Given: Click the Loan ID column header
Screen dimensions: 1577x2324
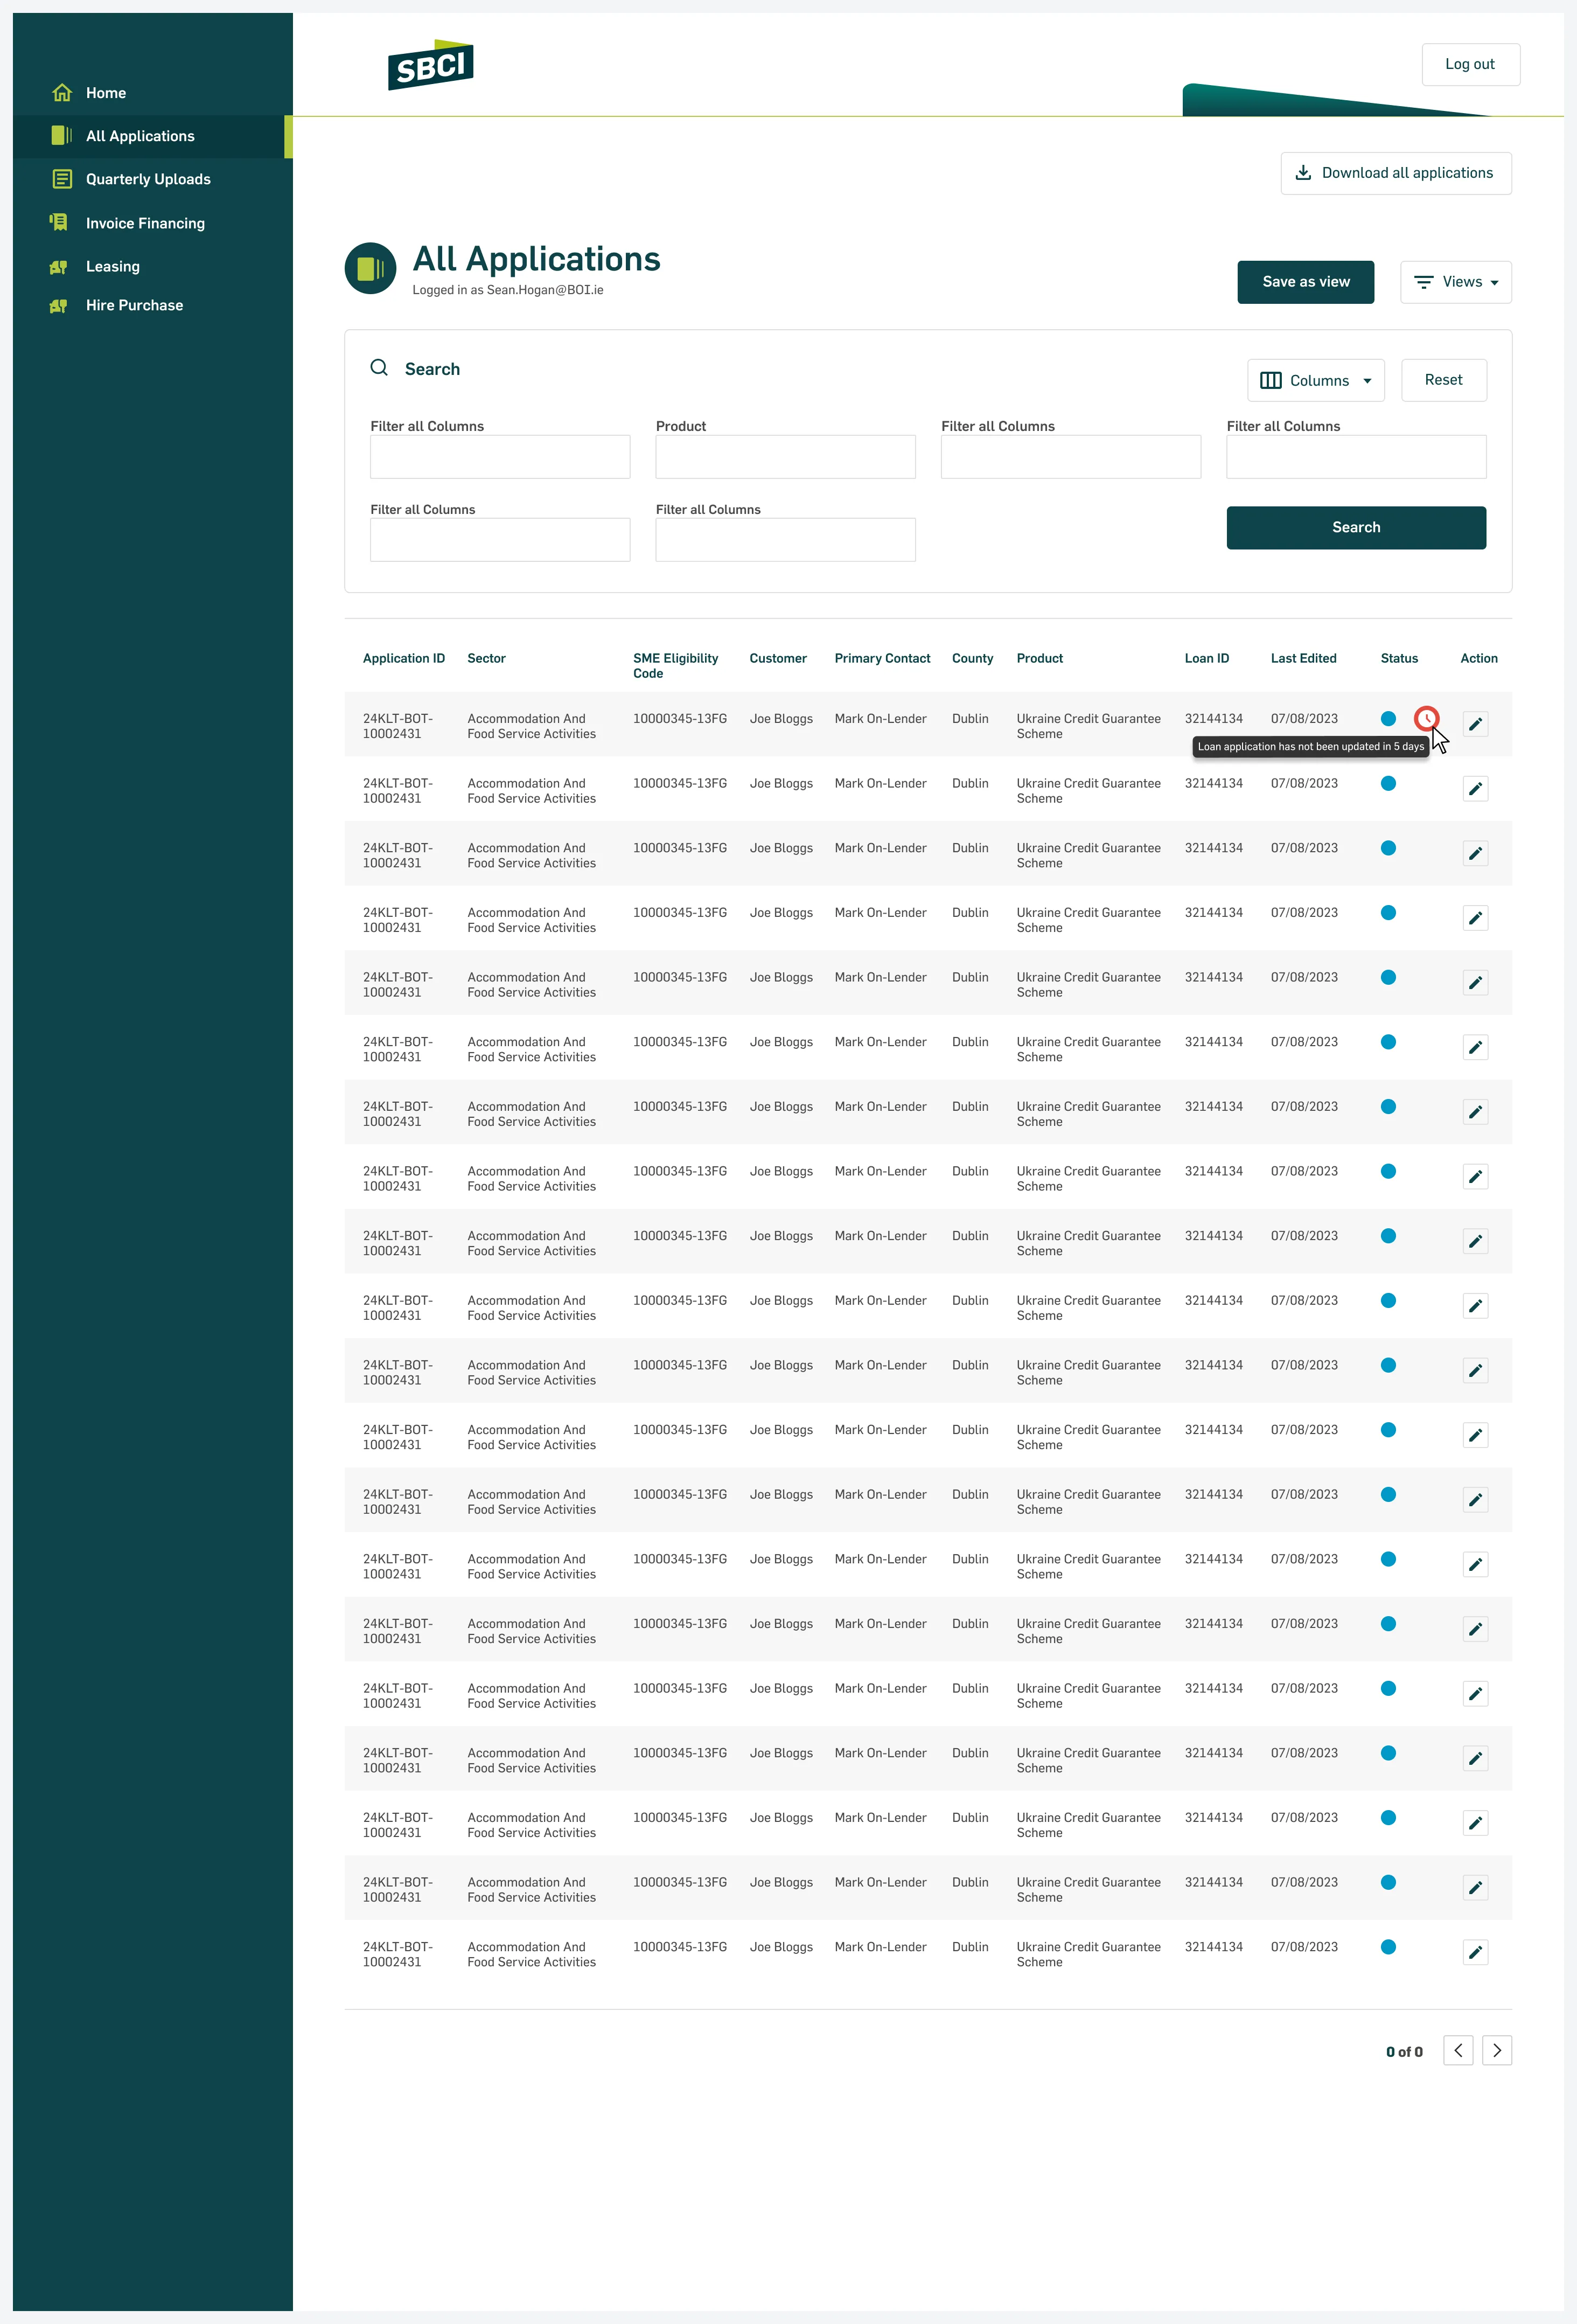Looking at the screenshot, I should click(1207, 658).
